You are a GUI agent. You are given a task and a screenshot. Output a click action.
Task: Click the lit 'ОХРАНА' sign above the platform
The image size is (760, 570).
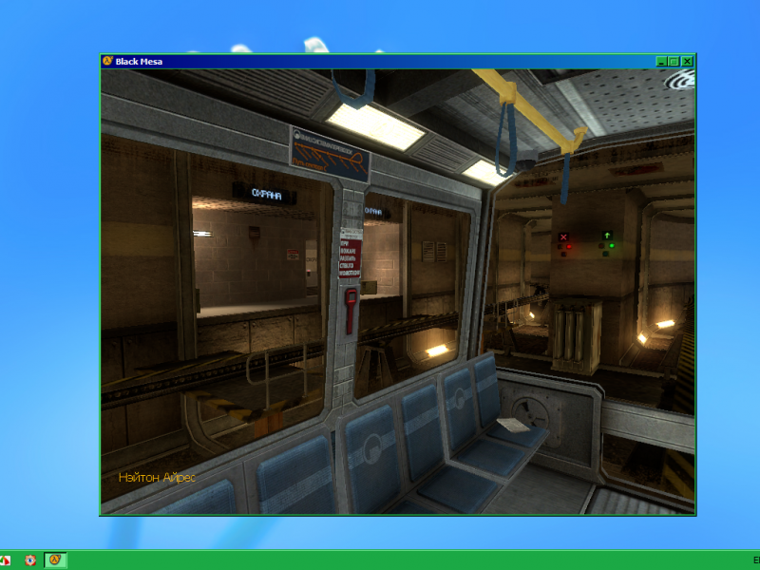point(266,195)
